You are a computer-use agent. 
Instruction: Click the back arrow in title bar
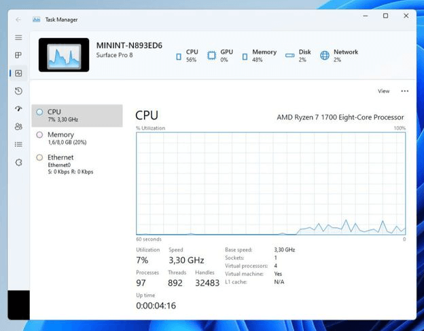pos(18,20)
